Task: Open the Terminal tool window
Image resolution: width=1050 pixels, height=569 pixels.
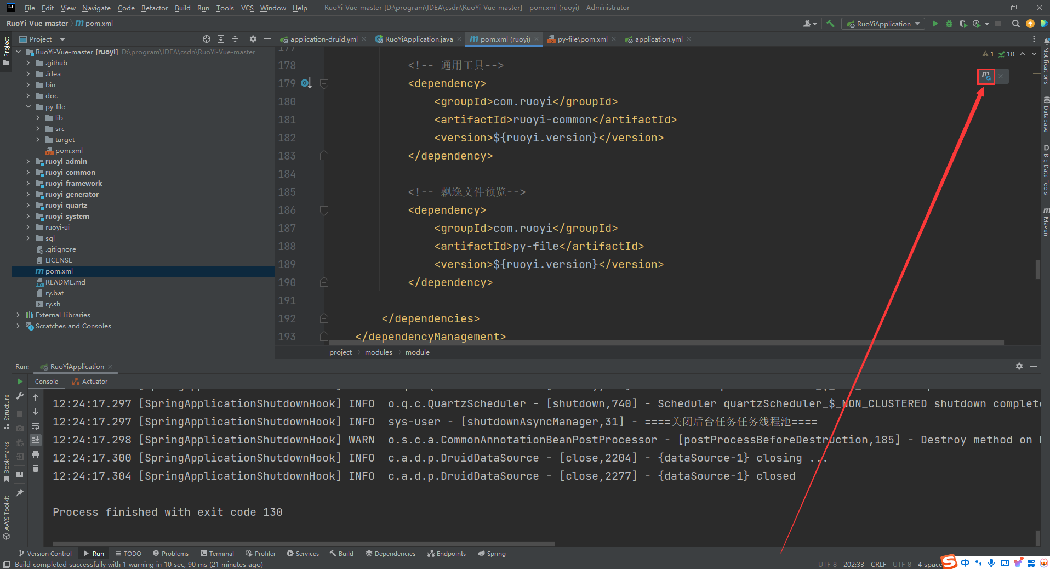Action: point(217,554)
